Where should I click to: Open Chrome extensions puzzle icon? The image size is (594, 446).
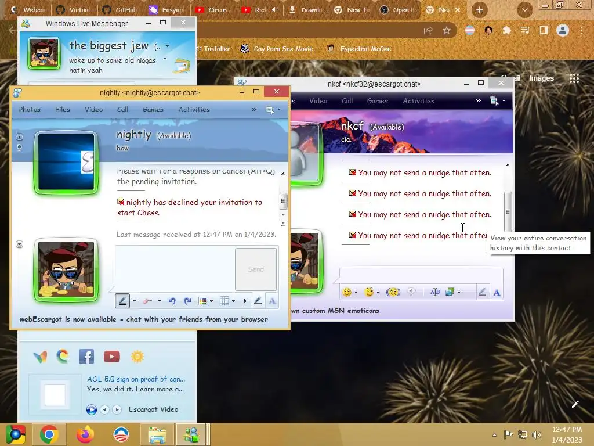pyautogui.click(x=506, y=30)
